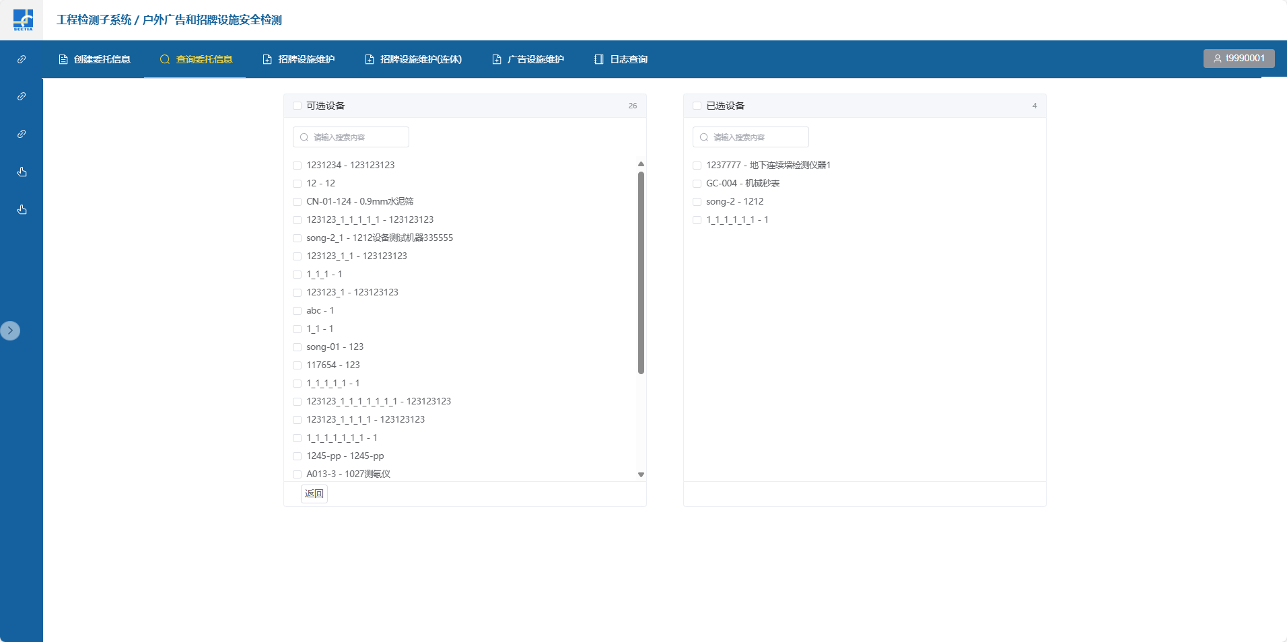This screenshot has width=1287, height=642.
Task: Expand the sidebar with the chevron button
Action: 10,330
